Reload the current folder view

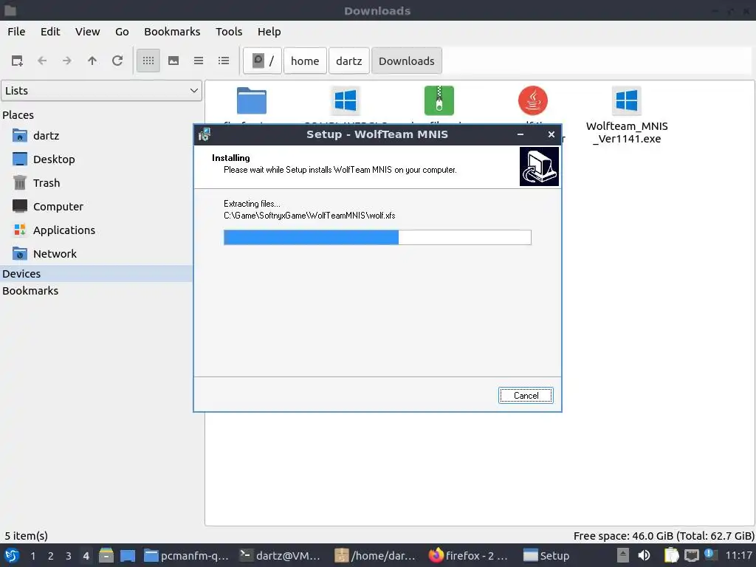[117, 61]
